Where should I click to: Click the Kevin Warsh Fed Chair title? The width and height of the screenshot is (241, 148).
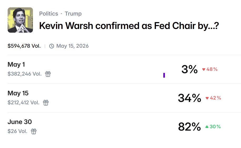click(x=129, y=26)
